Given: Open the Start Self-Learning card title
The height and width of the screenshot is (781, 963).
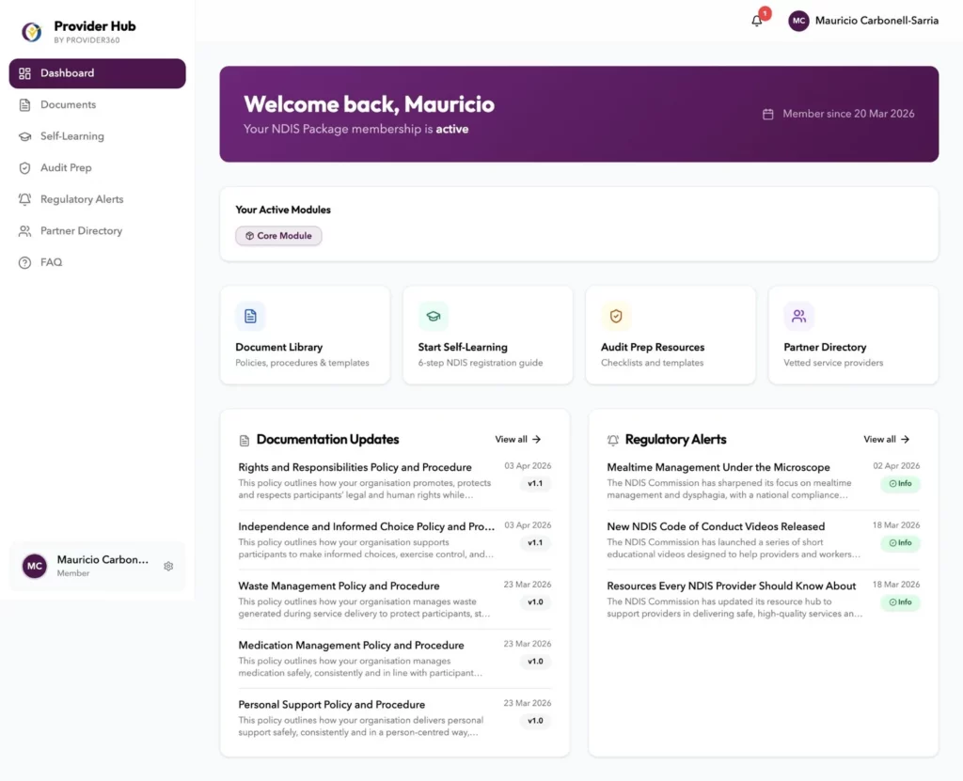Looking at the screenshot, I should 463,348.
